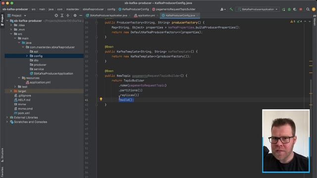Open Search Everywhere magnifier icon

(308, 9)
